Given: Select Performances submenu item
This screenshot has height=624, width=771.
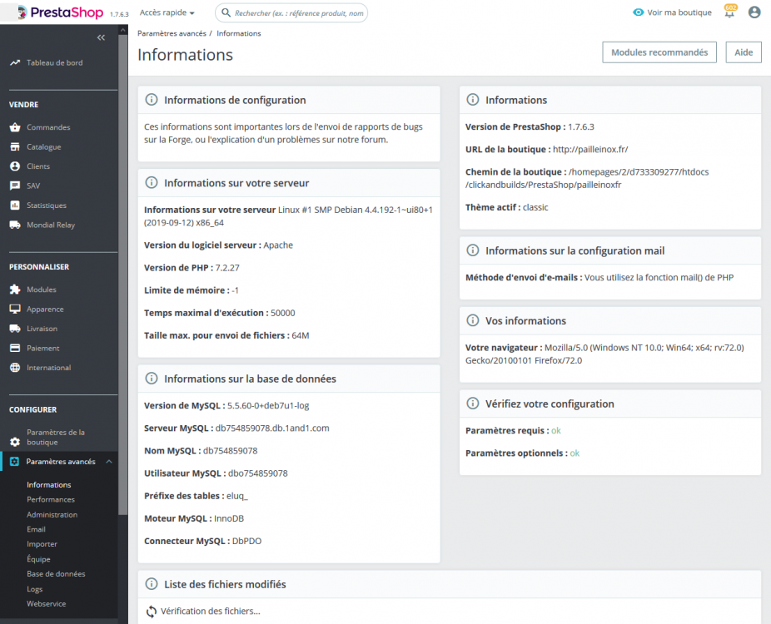Looking at the screenshot, I should pos(51,499).
